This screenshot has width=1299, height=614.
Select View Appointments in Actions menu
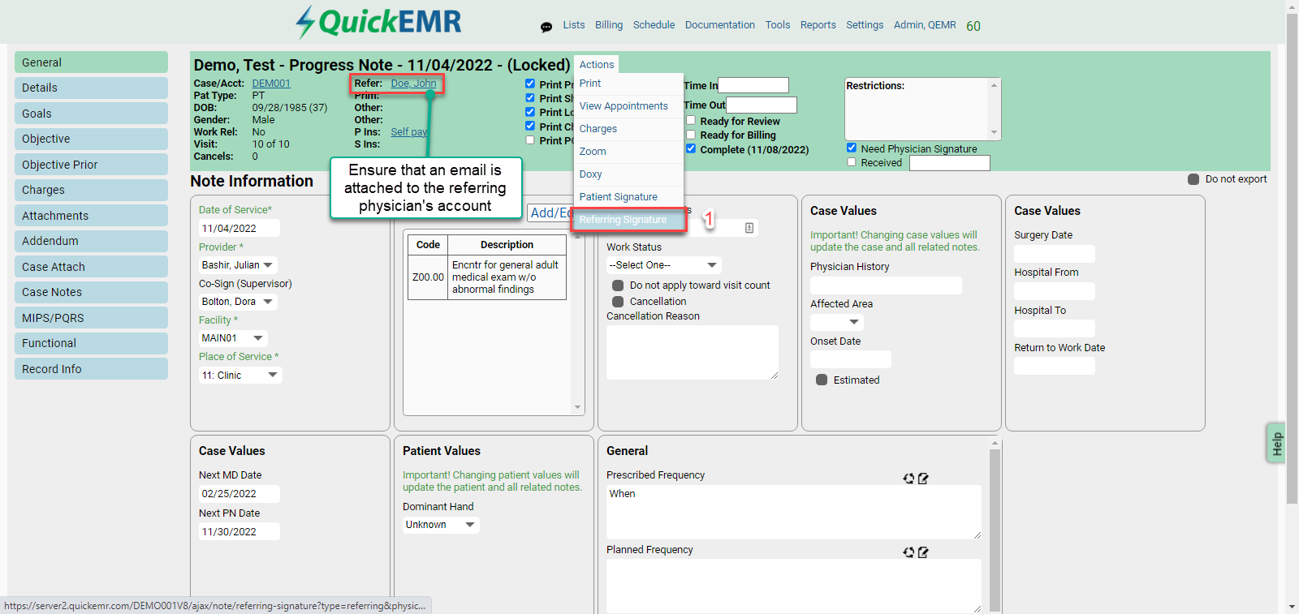click(x=628, y=106)
